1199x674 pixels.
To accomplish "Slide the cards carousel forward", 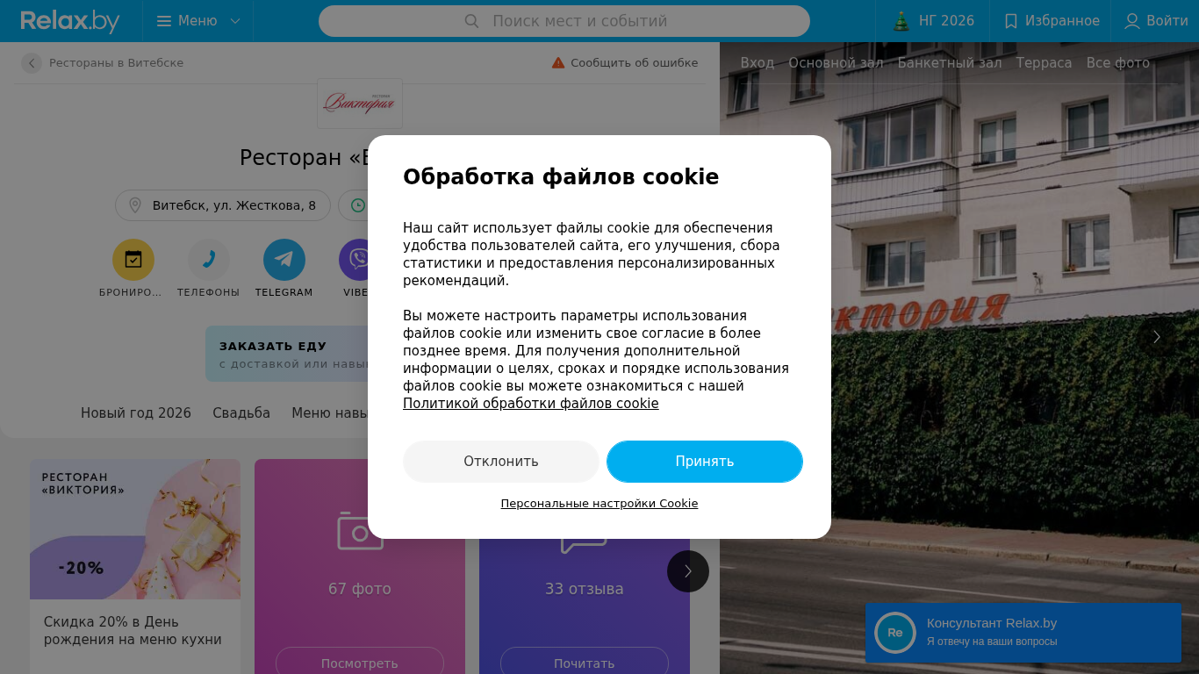I will pyautogui.click(x=688, y=571).
